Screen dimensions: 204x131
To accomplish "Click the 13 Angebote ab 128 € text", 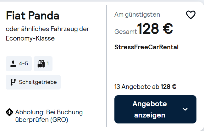I will click(145, 87).
